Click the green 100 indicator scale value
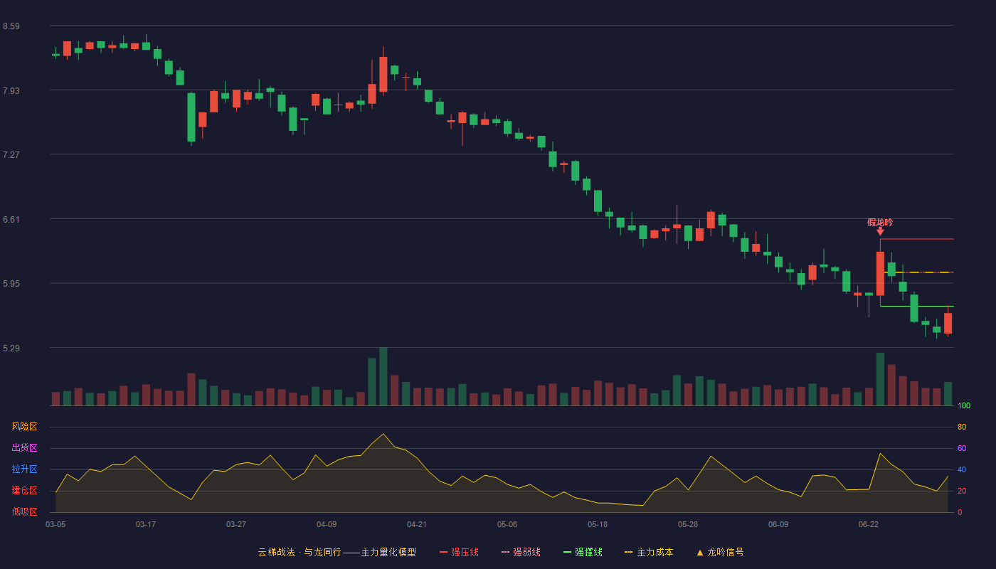The height and width of the screenshot is (569, 996). 964,406
